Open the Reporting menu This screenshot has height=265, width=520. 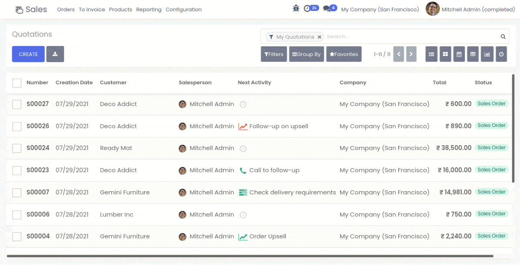click(149, 10)
